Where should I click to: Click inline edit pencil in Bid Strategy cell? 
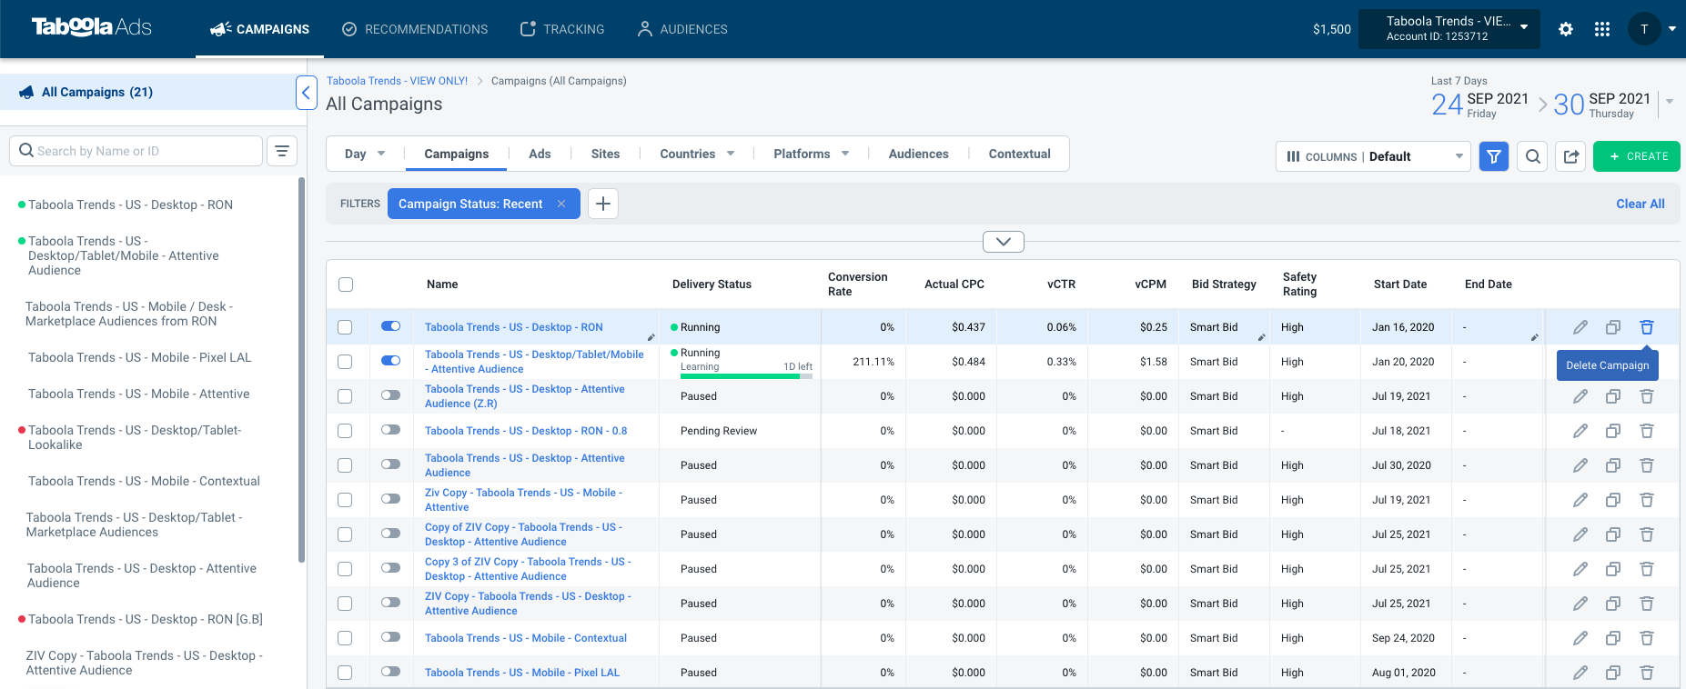(x=1262, y=337)
